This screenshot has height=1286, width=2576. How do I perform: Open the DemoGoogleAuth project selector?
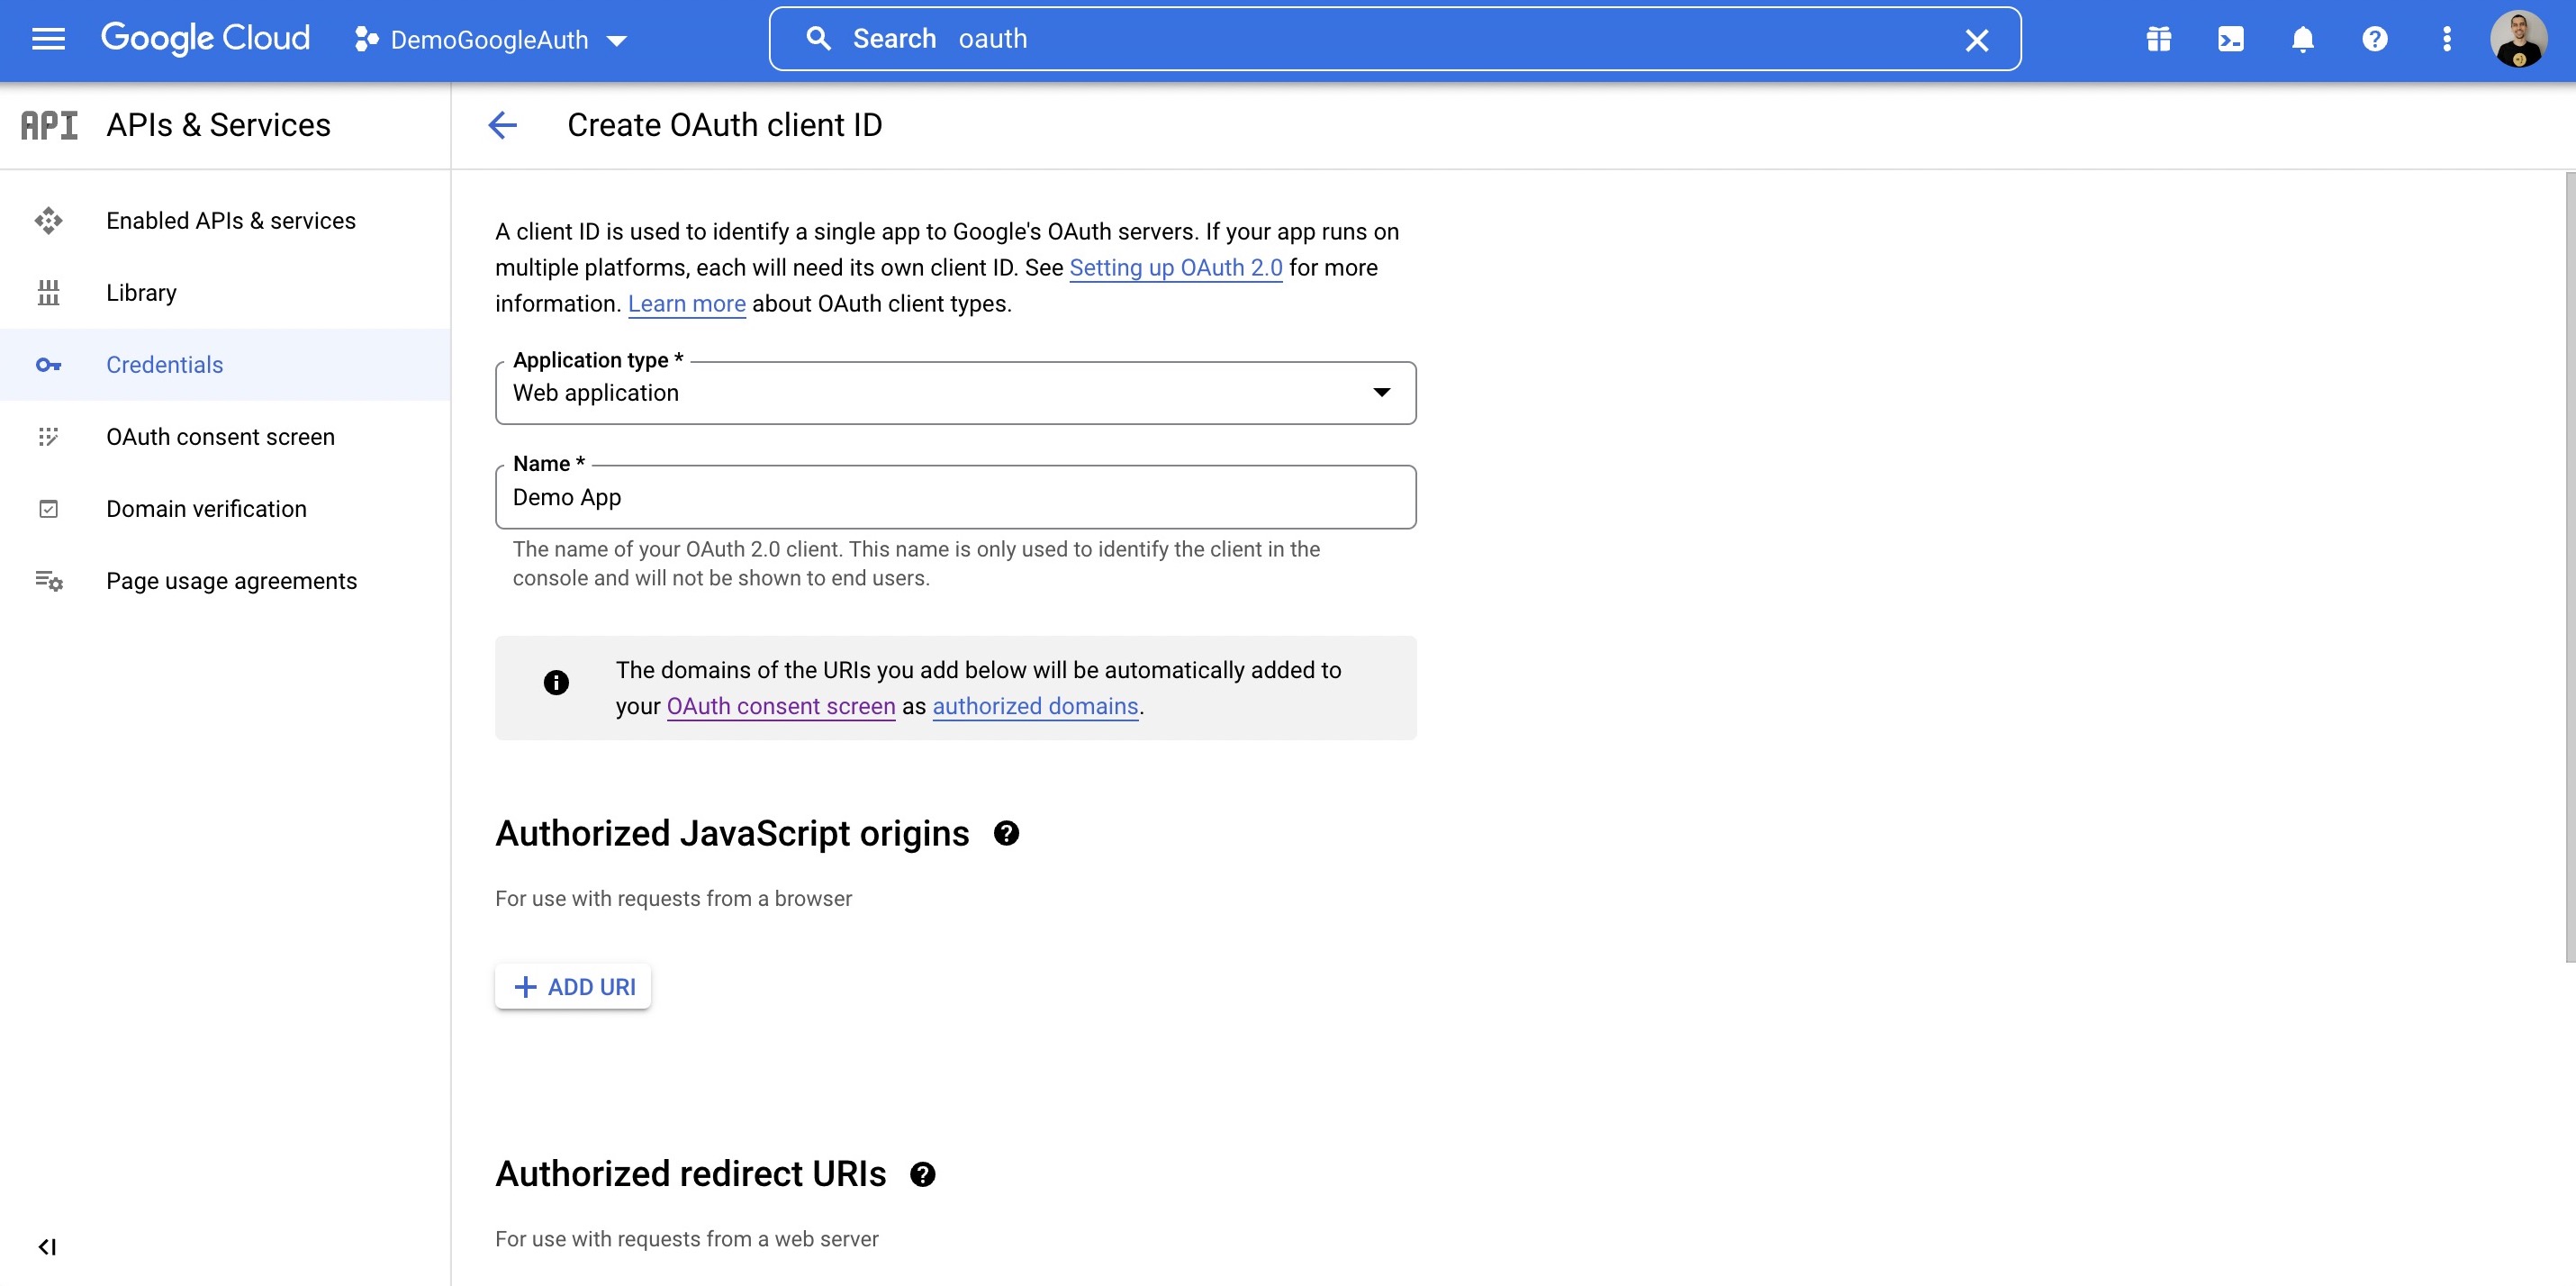tap(490, 40)
